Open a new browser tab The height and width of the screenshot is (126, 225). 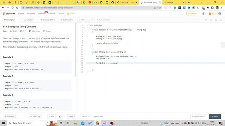(x=189, y=2)
